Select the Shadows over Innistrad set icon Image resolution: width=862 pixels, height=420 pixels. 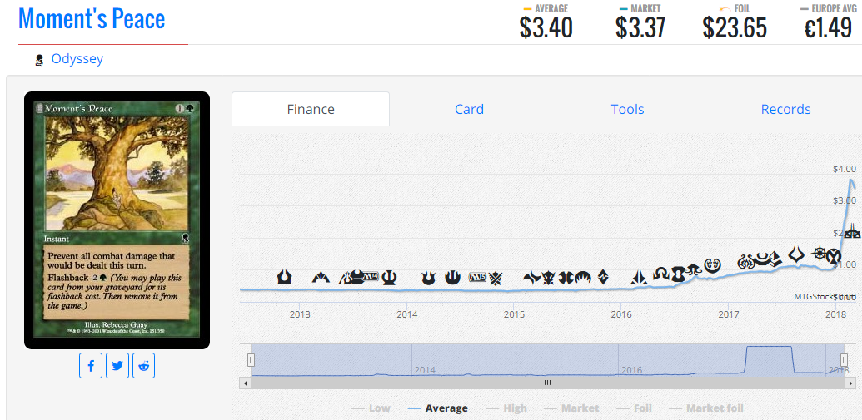pyautogui.click(x=660, y=274)
